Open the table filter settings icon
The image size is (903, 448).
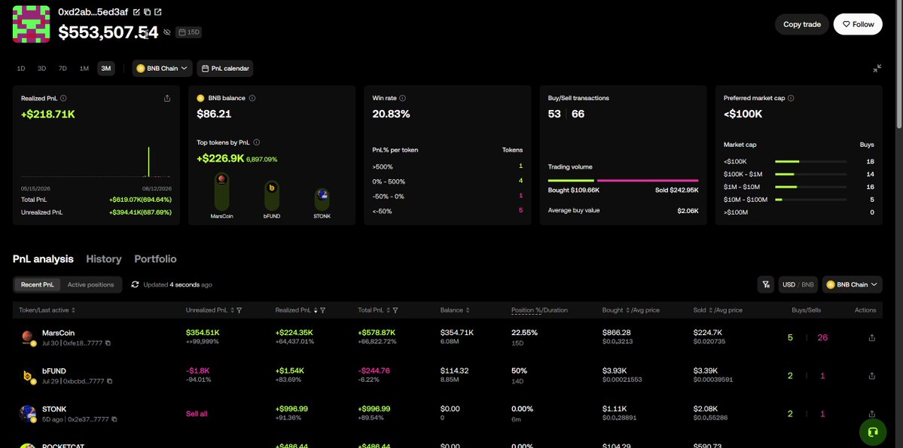click(x=765, y=285)
